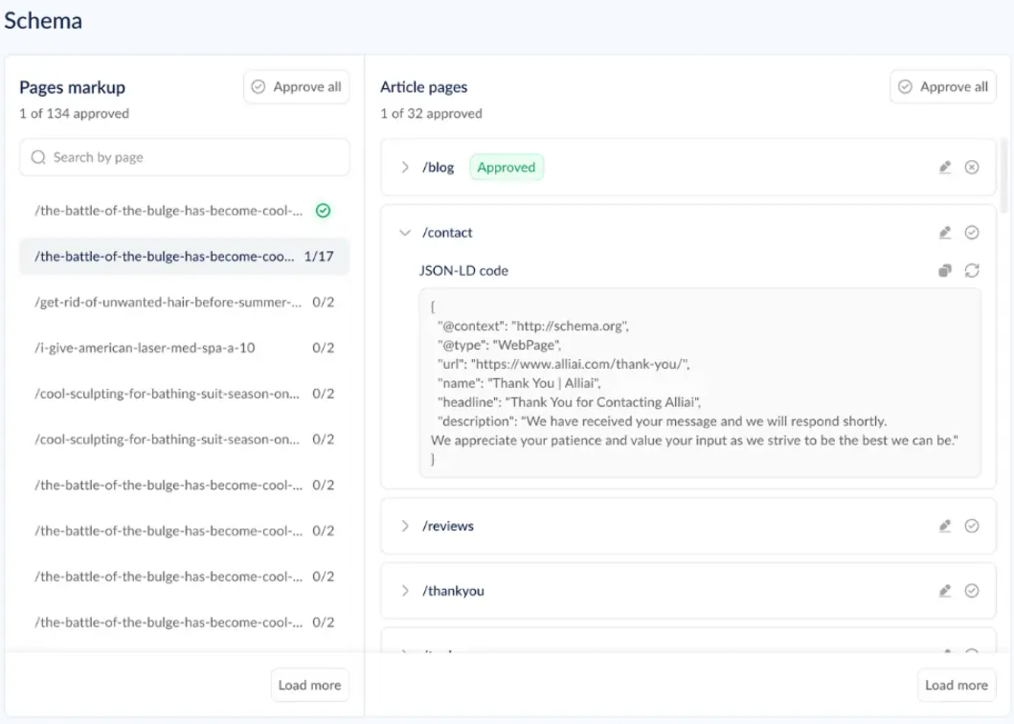The image size is (1014, 724).
Task: Approve the /contact page with check circle
Action: (971, 233)
